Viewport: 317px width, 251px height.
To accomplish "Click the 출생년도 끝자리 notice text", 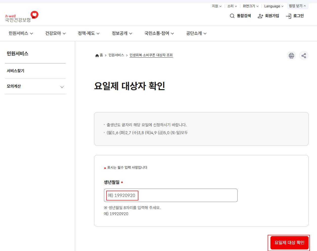I will click(x=146, y=125).
